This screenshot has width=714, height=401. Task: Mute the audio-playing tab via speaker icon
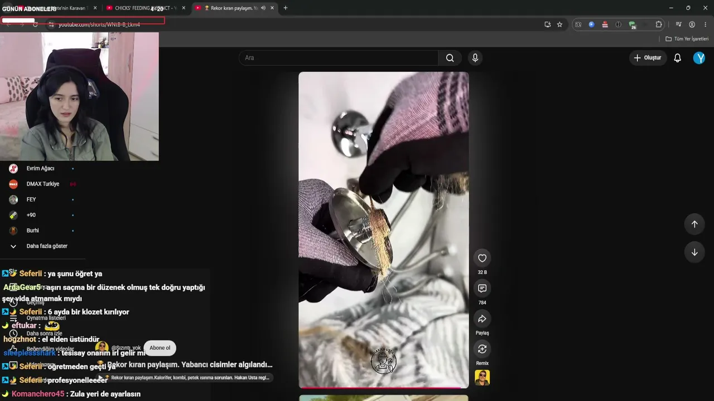263,8
